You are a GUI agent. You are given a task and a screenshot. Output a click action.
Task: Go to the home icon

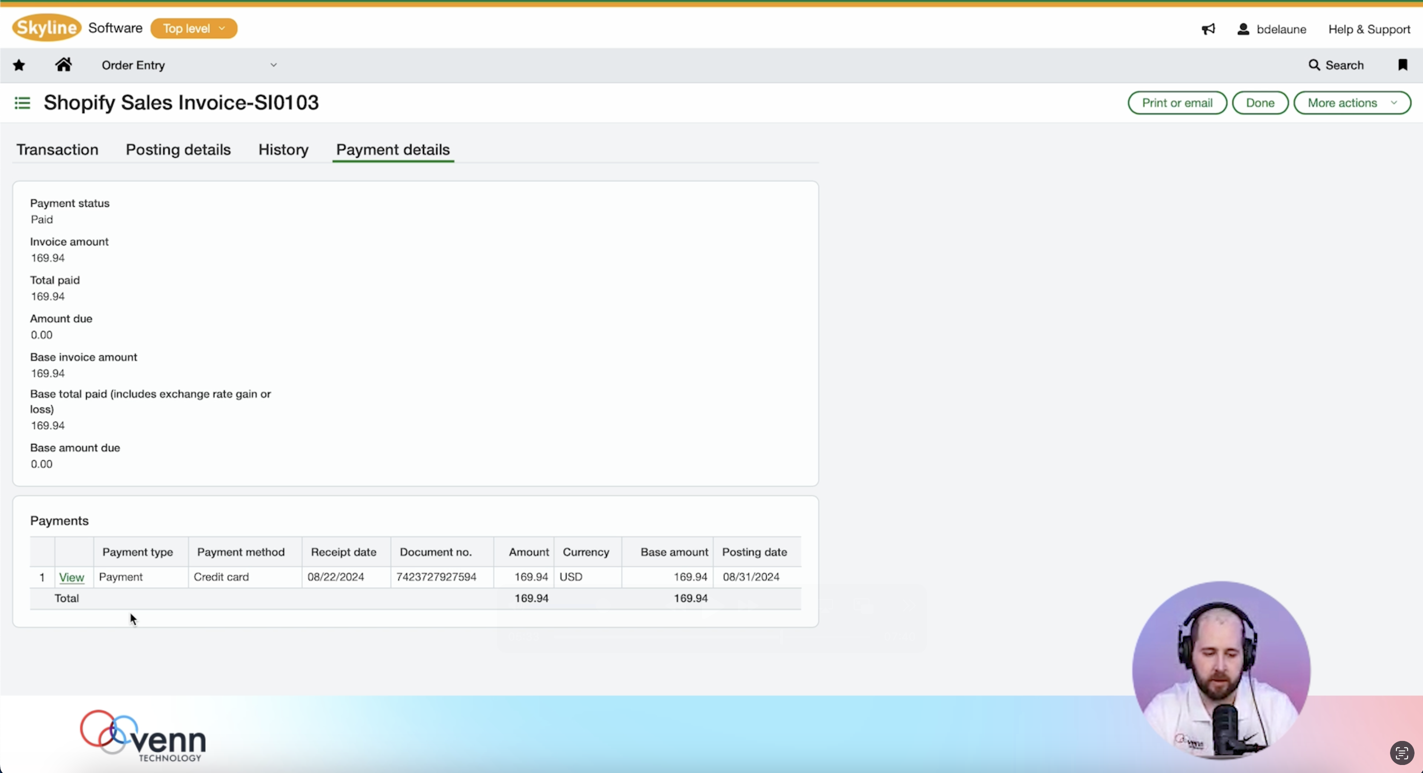pos(64,64)
